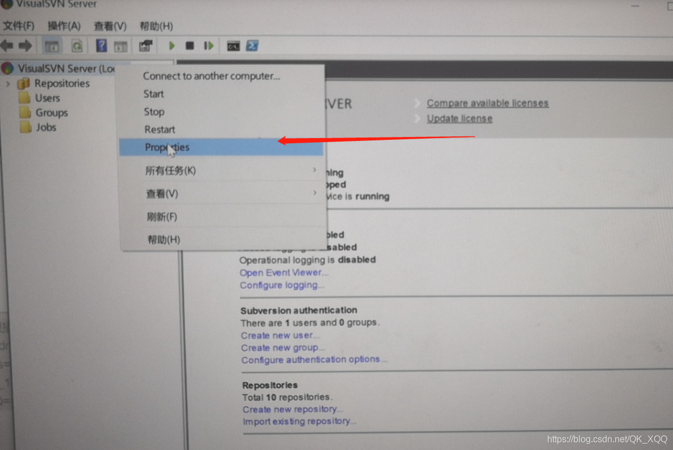Choose Restart in the context menu

click(160, 130)
